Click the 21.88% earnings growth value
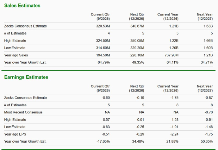The image size is (218, 150). coord(173,142)
